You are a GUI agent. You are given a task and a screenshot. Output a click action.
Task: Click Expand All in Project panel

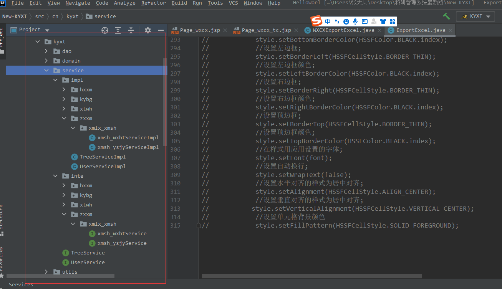coord(118,30)
